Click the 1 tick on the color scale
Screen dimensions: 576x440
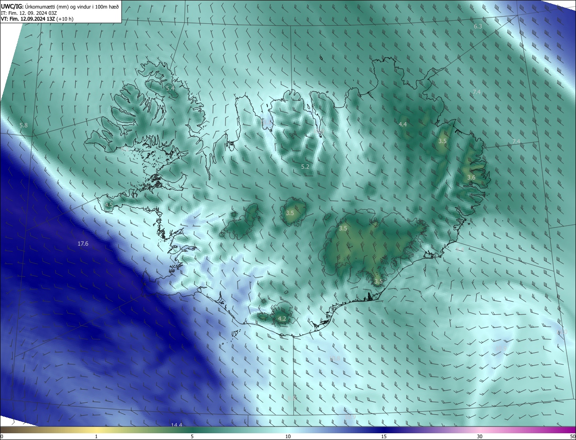tap(96, 436)
